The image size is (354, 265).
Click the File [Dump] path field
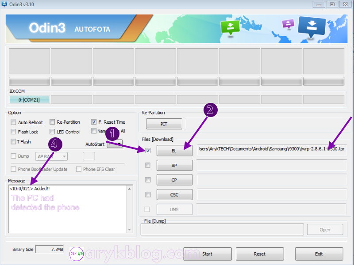coord(222,230)
